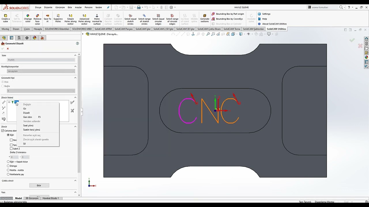Click Advanced Holes along vector

(x=84, y=20)
